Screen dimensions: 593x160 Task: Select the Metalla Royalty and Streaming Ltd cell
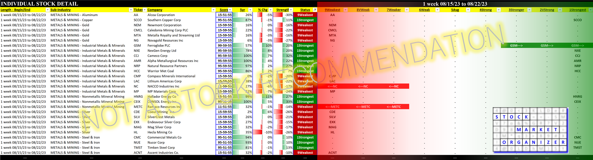click(173, 35)
